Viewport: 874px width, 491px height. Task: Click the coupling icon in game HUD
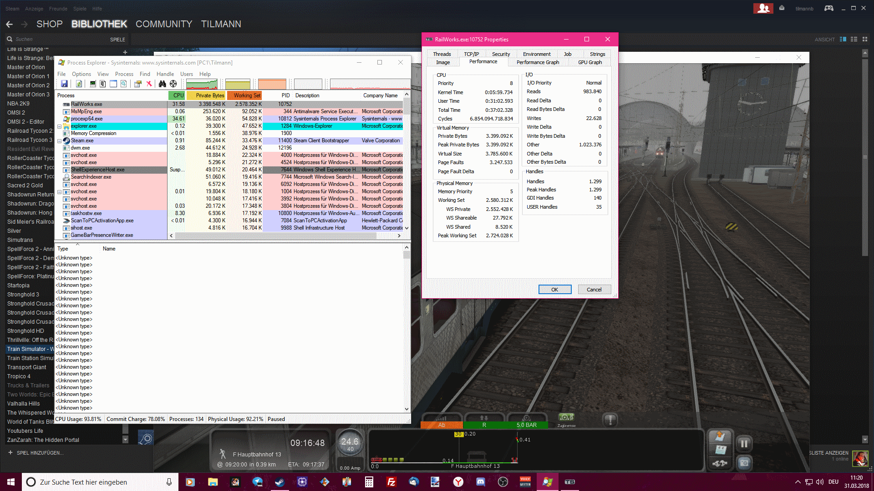pos(720,463)
